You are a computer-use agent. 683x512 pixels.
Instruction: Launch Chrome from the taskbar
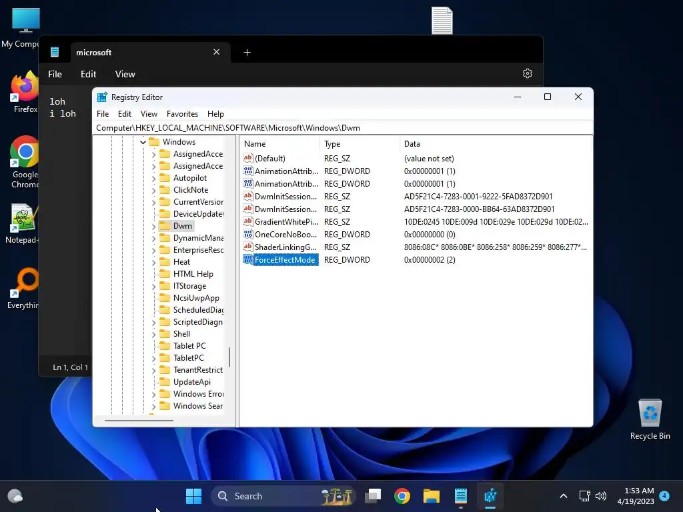pyautogui.click(x=402, y=496)
